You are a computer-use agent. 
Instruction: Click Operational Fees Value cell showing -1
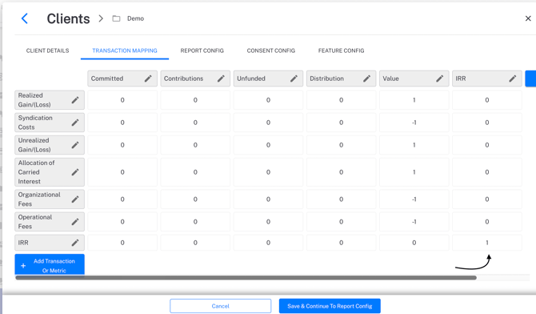tap(414, 222)
